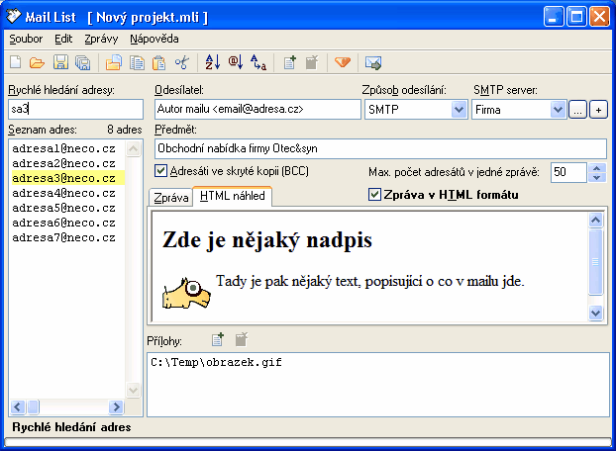616x451 pixels.
Task: Toggle Zpráva v HTML formátu checkbox
Action: (x=374, y=195)
